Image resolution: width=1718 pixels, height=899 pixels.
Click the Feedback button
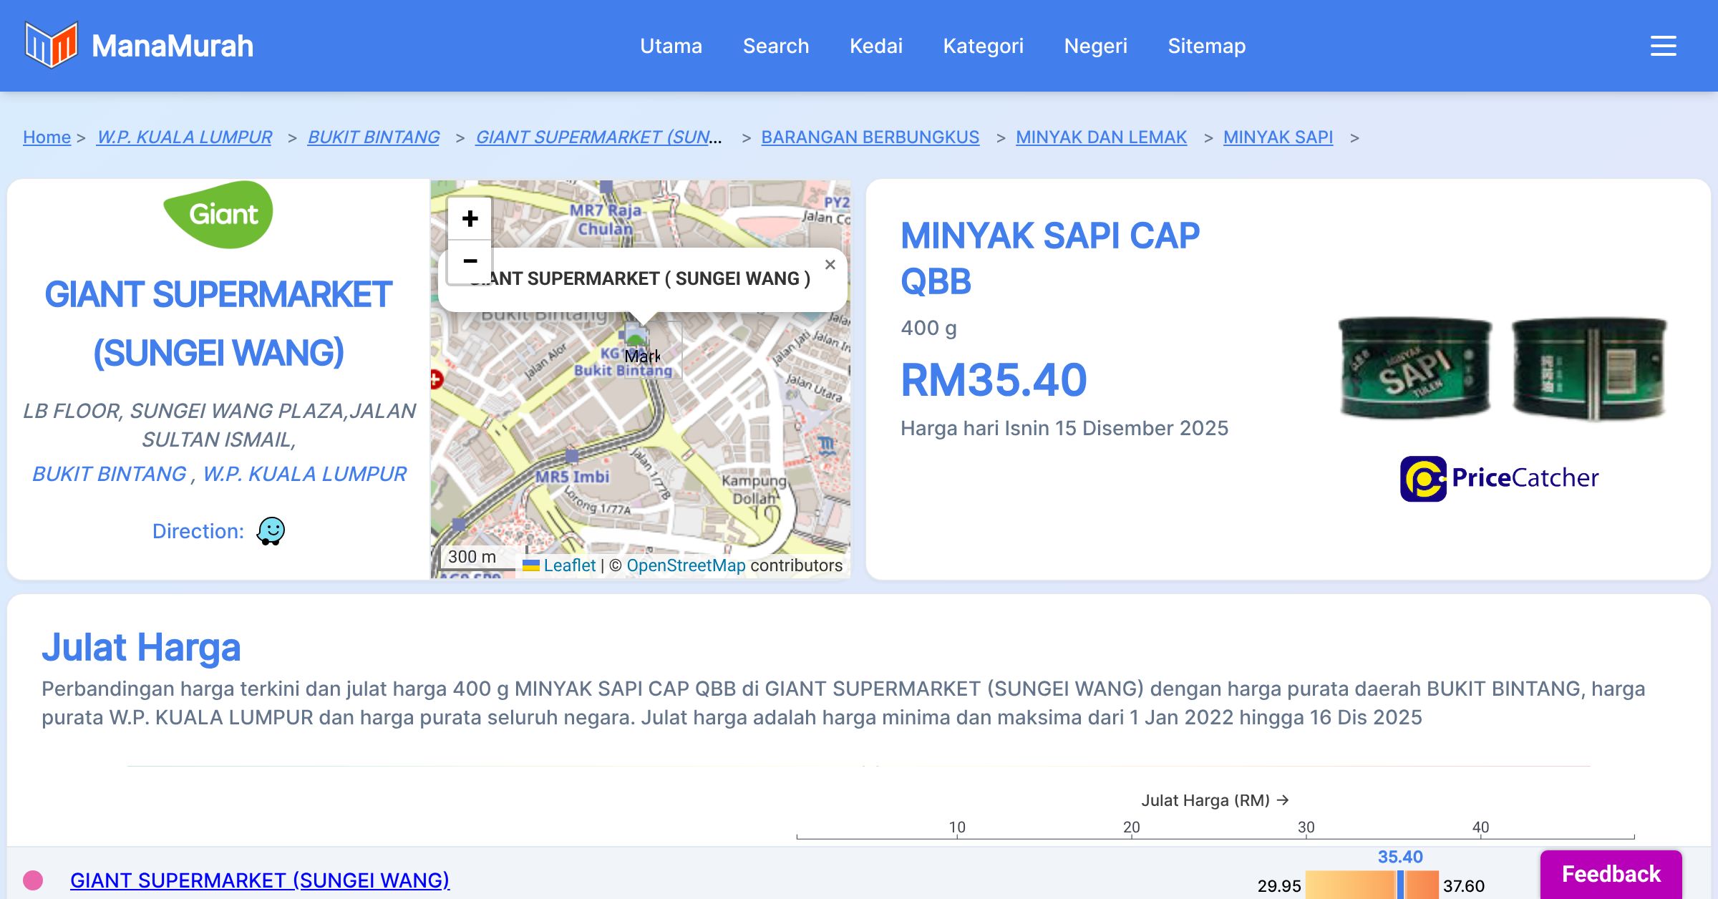tap(1611, 874)
